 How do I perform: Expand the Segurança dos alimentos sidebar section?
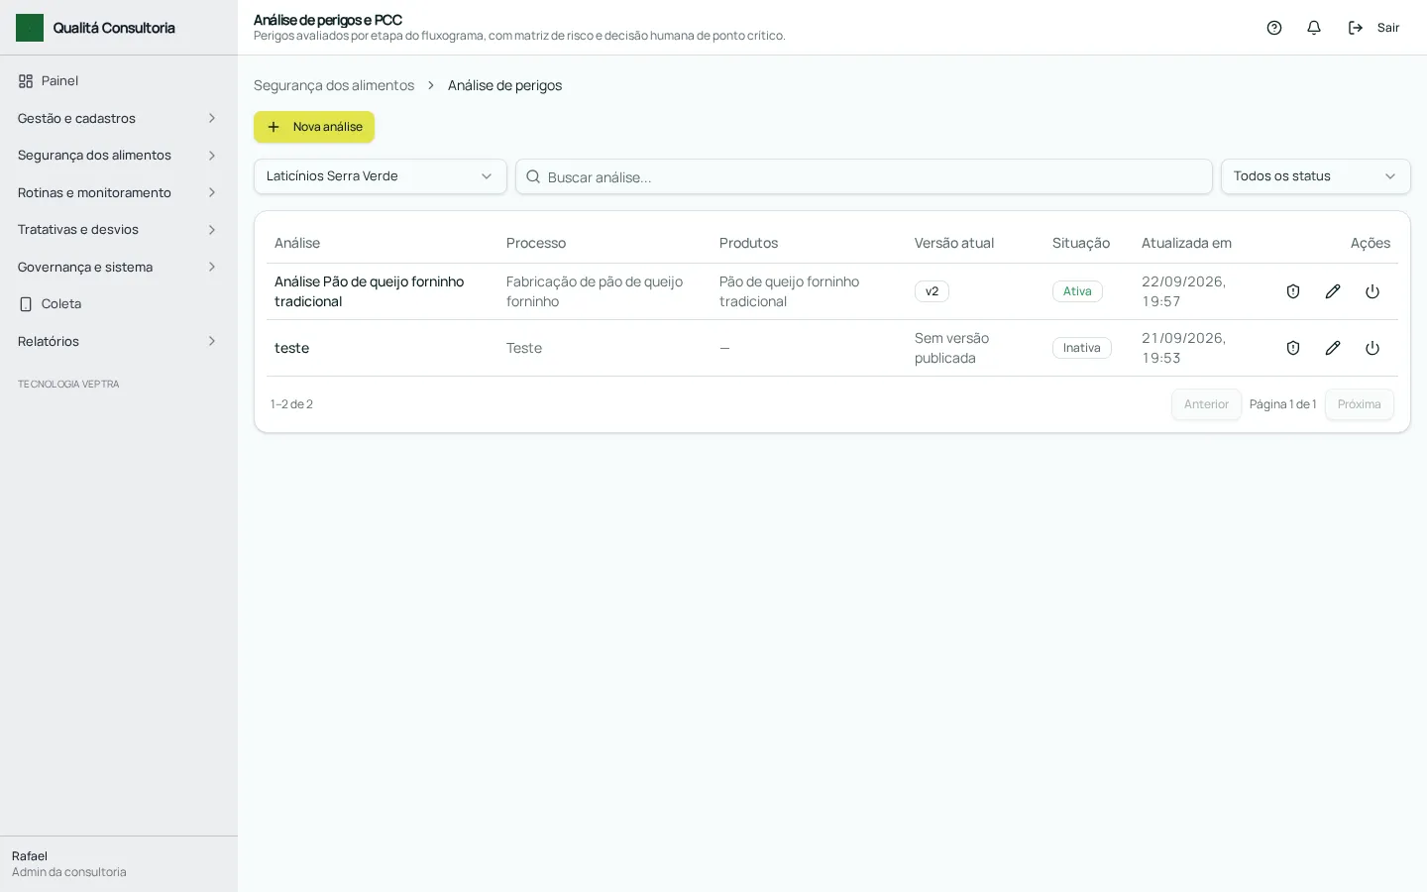pyautogui.click(x=119, y=156)
